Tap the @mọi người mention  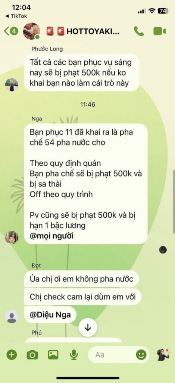pyautogui.click(x=51, y=236)
